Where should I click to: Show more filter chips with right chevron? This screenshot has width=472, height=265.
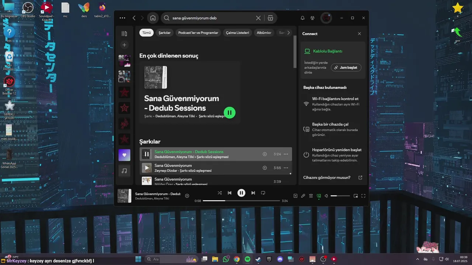coord(288,33)
